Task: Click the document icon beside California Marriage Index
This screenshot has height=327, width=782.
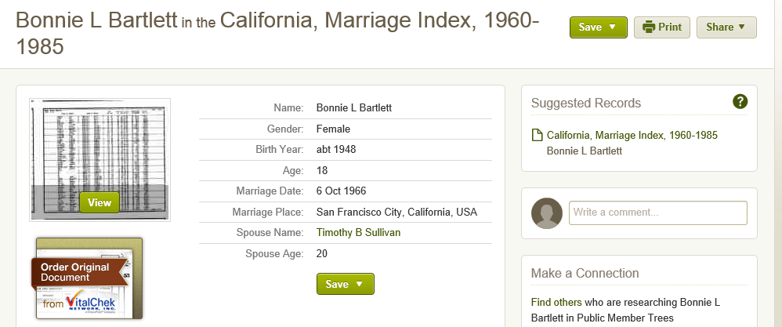Action: click(537, 136)
